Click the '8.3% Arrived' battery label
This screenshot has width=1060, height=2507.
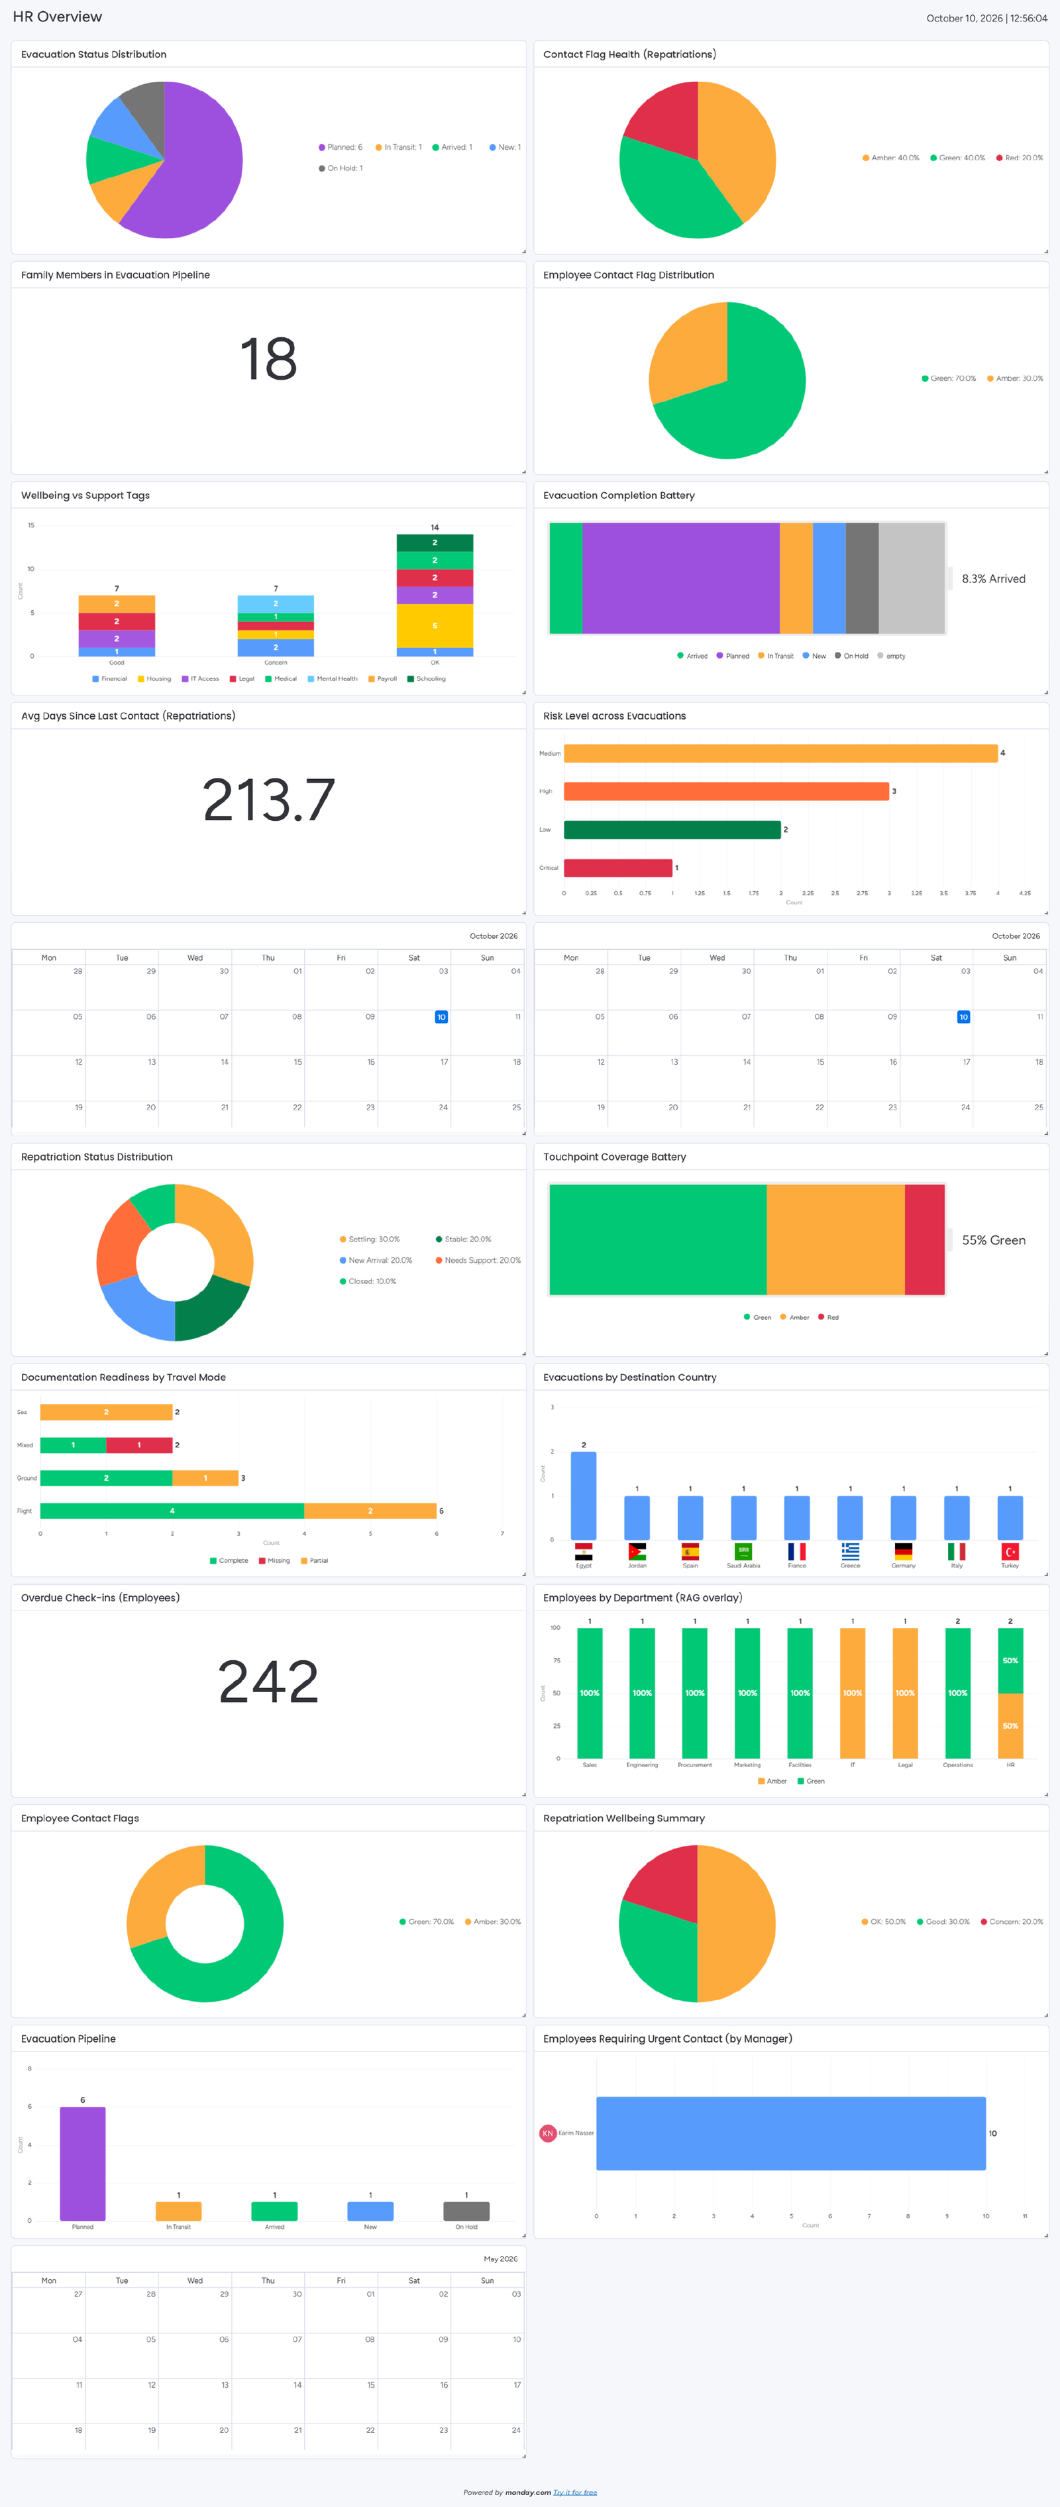994,579
